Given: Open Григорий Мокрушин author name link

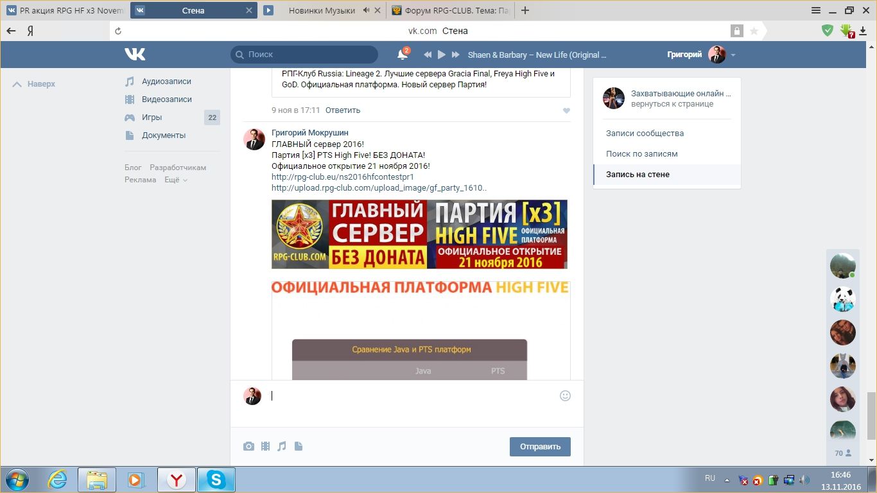Looking at the screenshot, I should point(310,133).
